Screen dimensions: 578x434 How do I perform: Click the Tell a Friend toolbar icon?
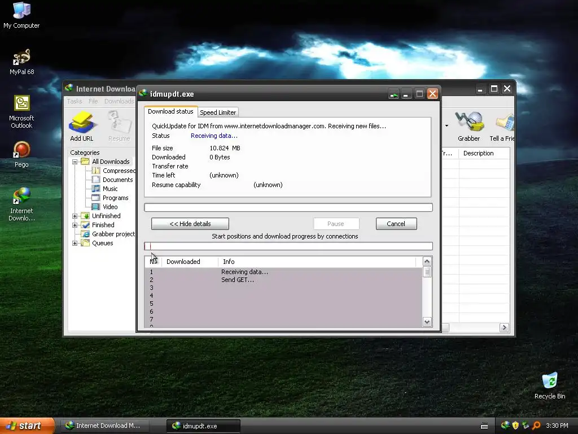(503, 127)
